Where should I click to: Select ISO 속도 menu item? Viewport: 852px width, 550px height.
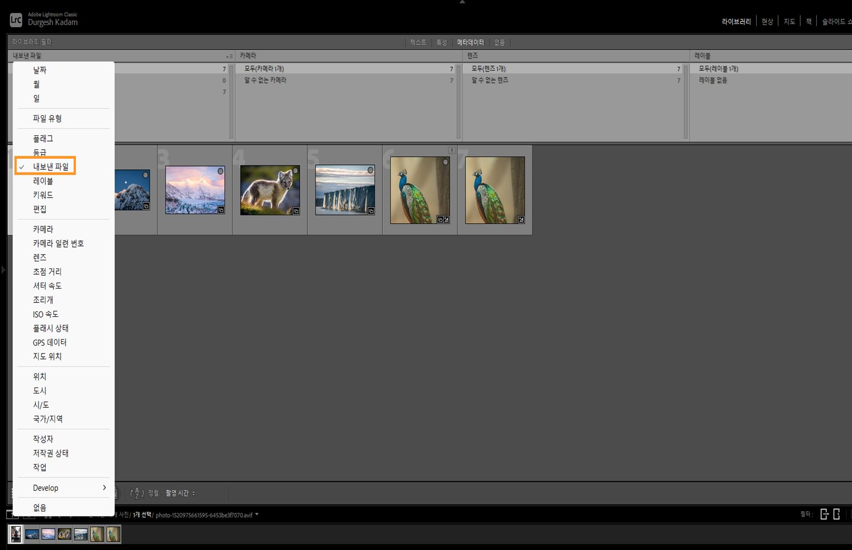pyautogui.click(x=63, y=314)
